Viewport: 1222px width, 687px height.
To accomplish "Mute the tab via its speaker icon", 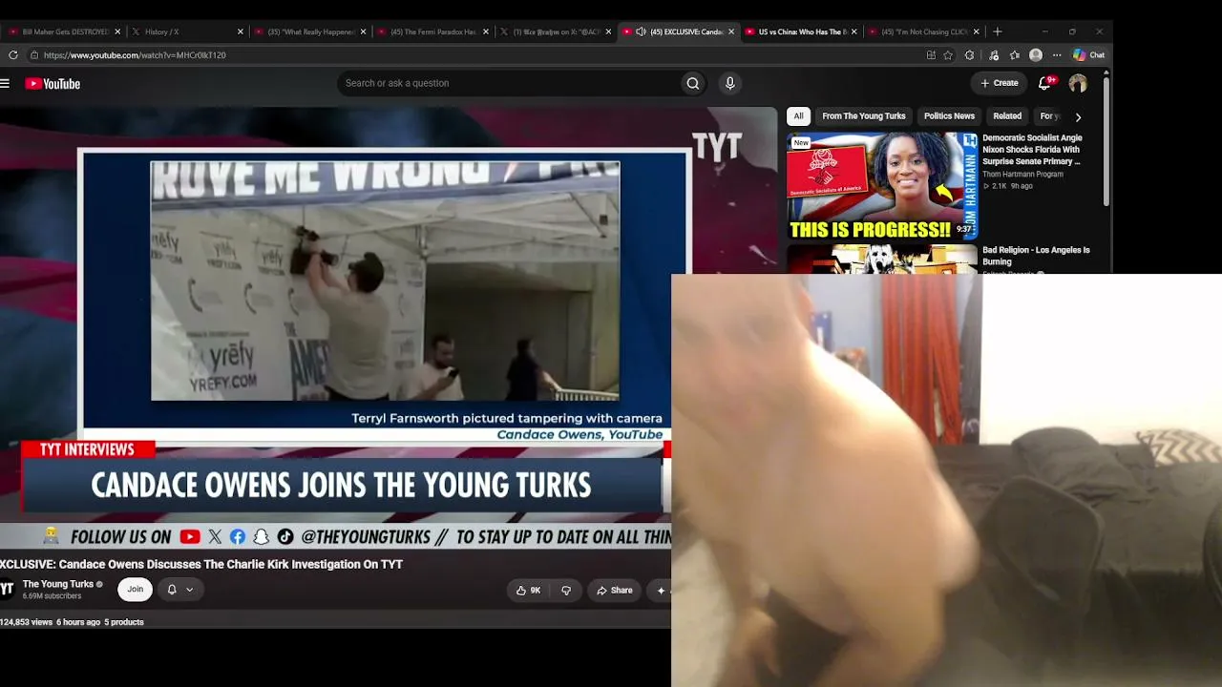I will [642, 31].
